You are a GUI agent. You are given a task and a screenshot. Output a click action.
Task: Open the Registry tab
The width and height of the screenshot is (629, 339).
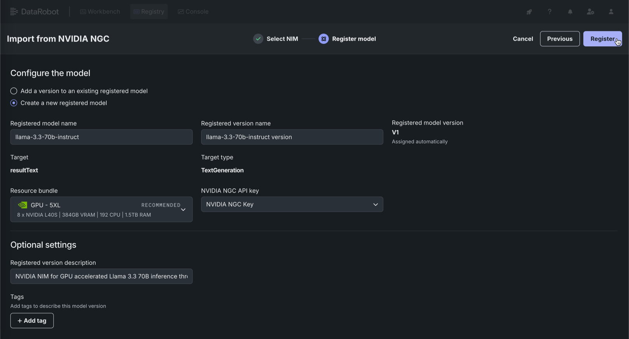149,12
